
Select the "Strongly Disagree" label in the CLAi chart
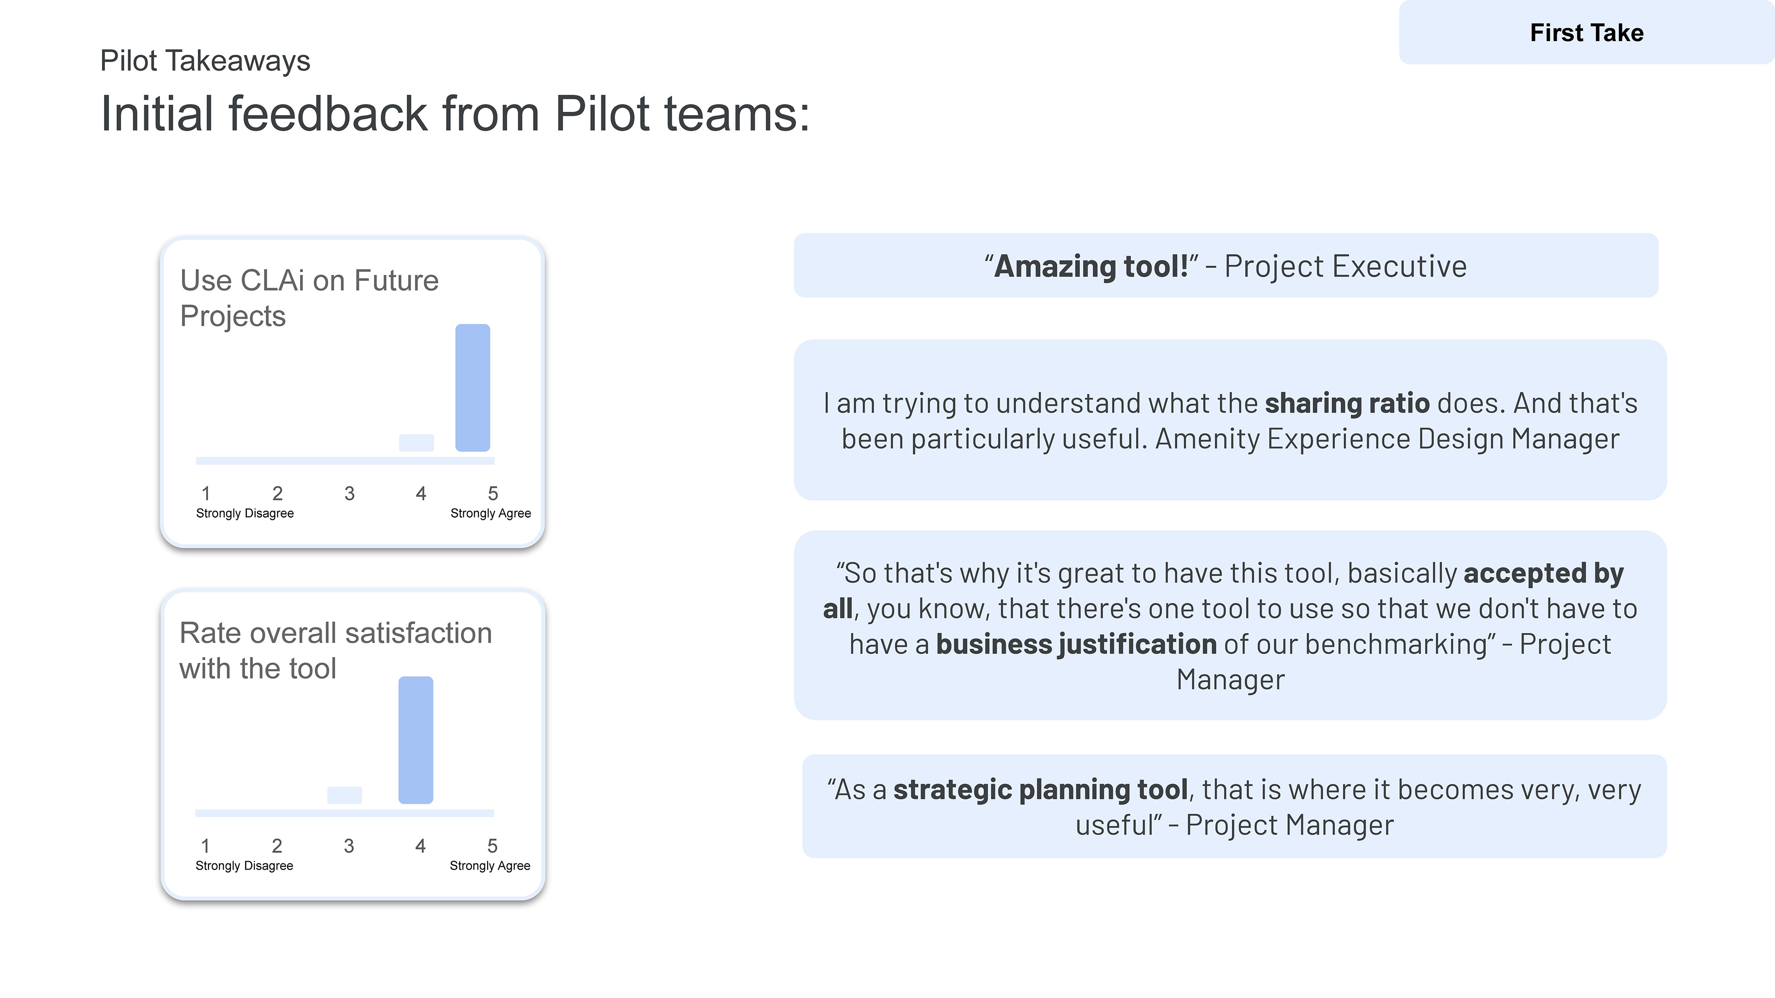tap(245, 513)
